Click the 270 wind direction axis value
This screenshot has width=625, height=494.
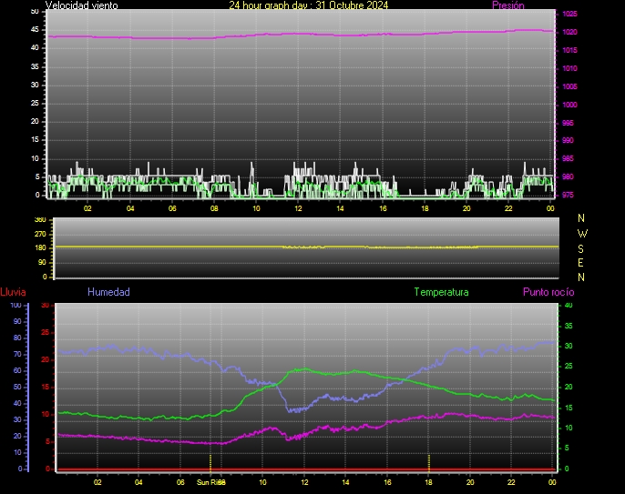[x=40, y=234]
